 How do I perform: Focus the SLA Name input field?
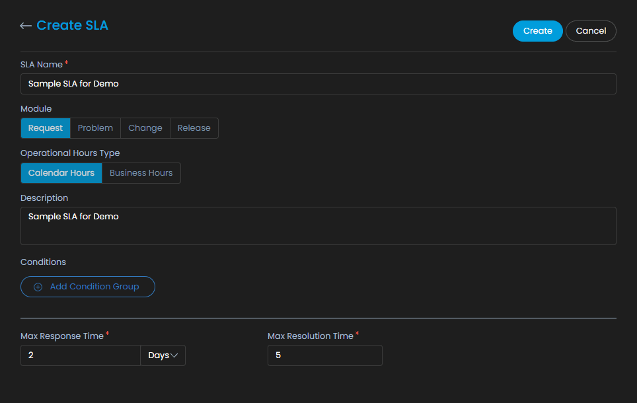point(318,84)
